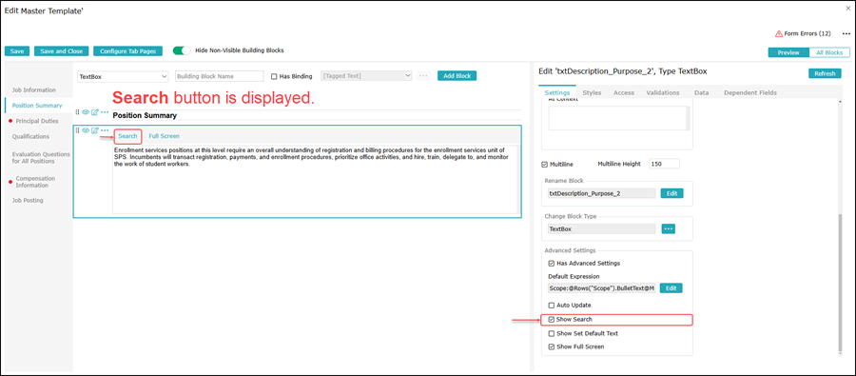
Task: Click the Save button
Action: point(17,50)
